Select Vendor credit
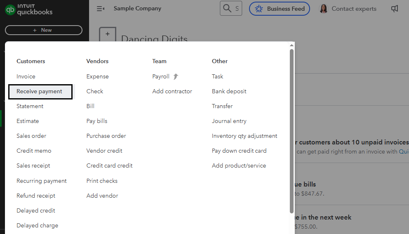Viewport: 409px width, 234px height. 104,151
